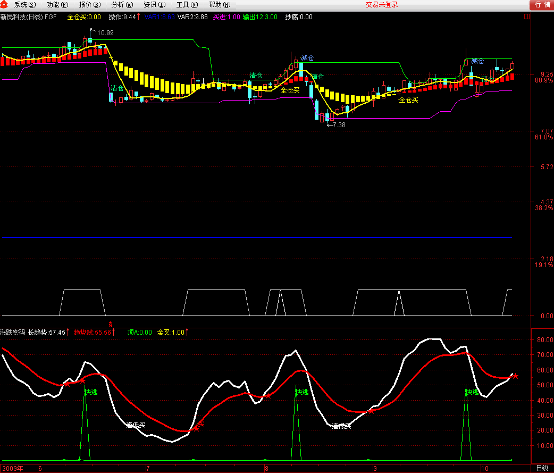
Task: Open the 工具(V) menu
Action: (x=187, y=5)
